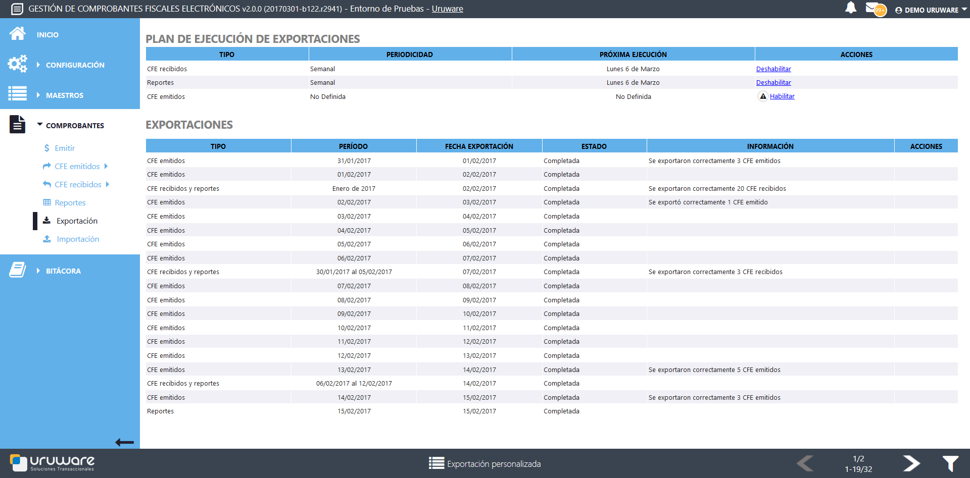Image resolution: width=970 pixels, height=478 pixels.
Task: Open DEMO URUWARE user dropdown
Action: tap(931, 10)
